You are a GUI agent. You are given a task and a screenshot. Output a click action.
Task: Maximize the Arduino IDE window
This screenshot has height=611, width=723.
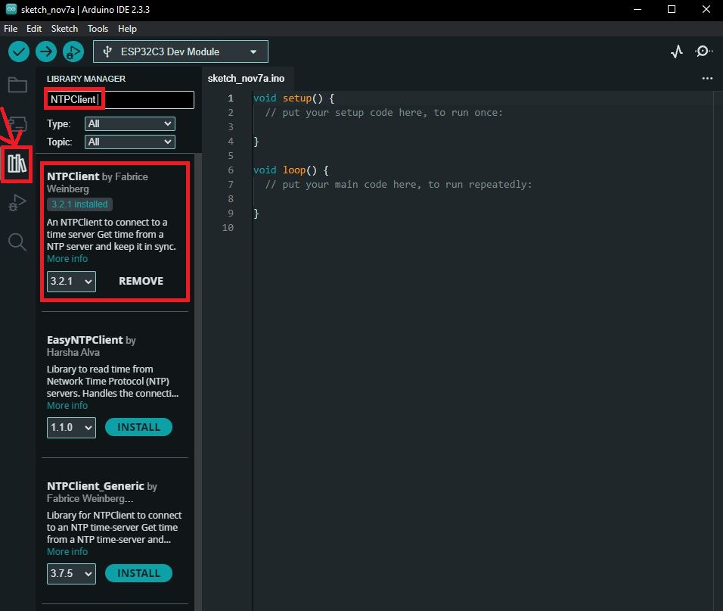pyautogui.click(x=672, y=9)
